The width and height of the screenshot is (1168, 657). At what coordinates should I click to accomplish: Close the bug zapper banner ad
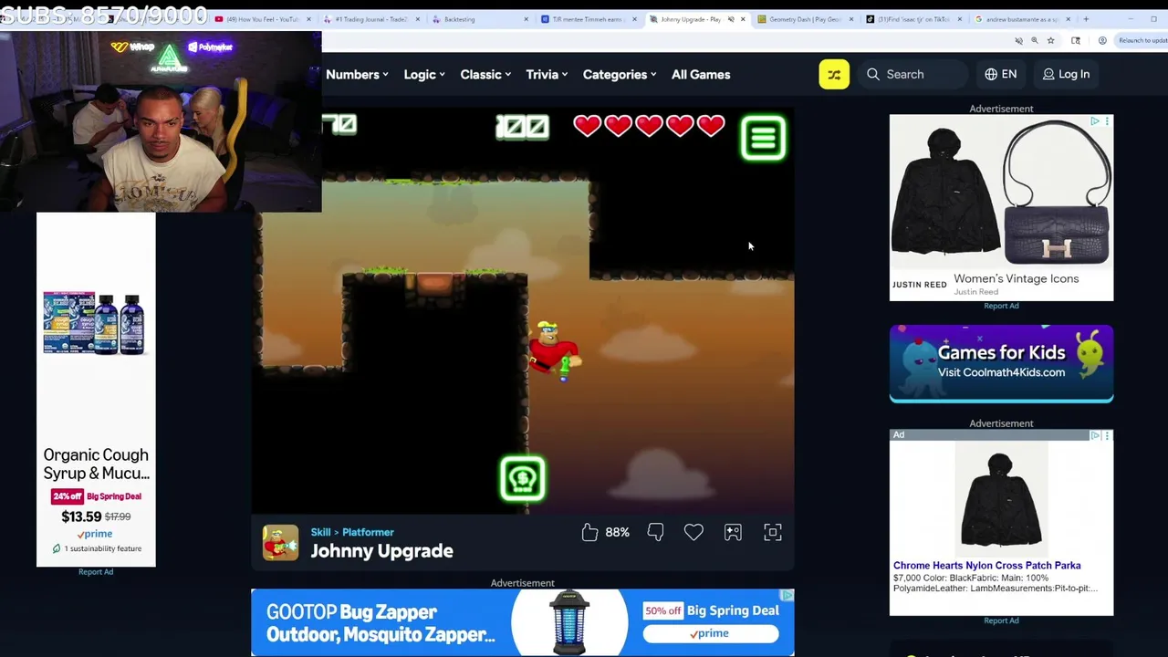point(787,596)
